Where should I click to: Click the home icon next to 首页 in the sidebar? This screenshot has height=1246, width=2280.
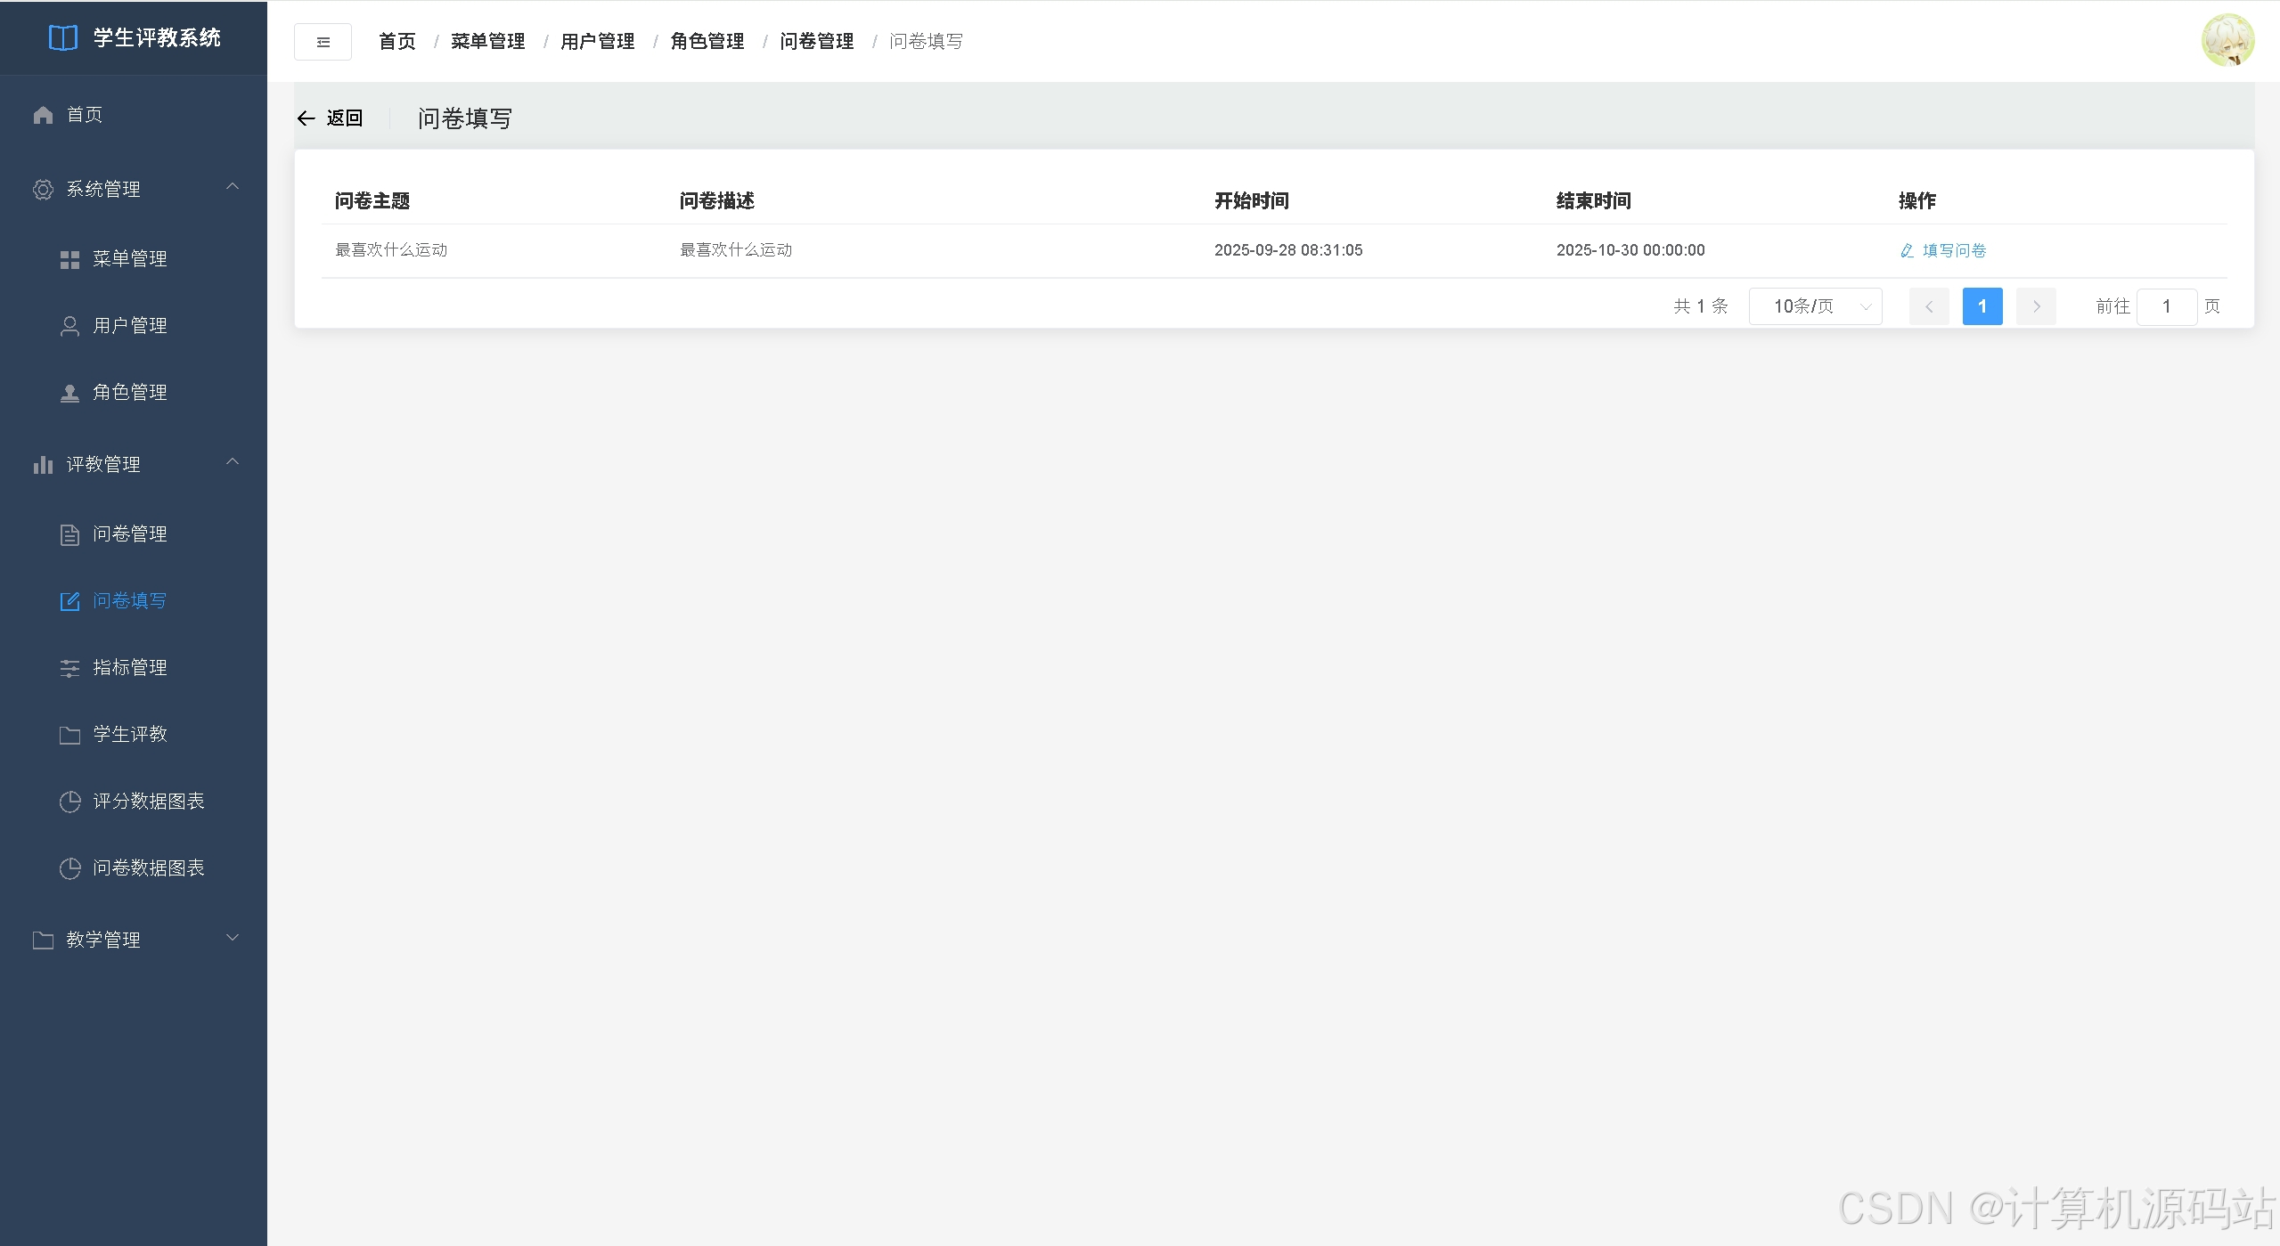[x=43, y=115]
